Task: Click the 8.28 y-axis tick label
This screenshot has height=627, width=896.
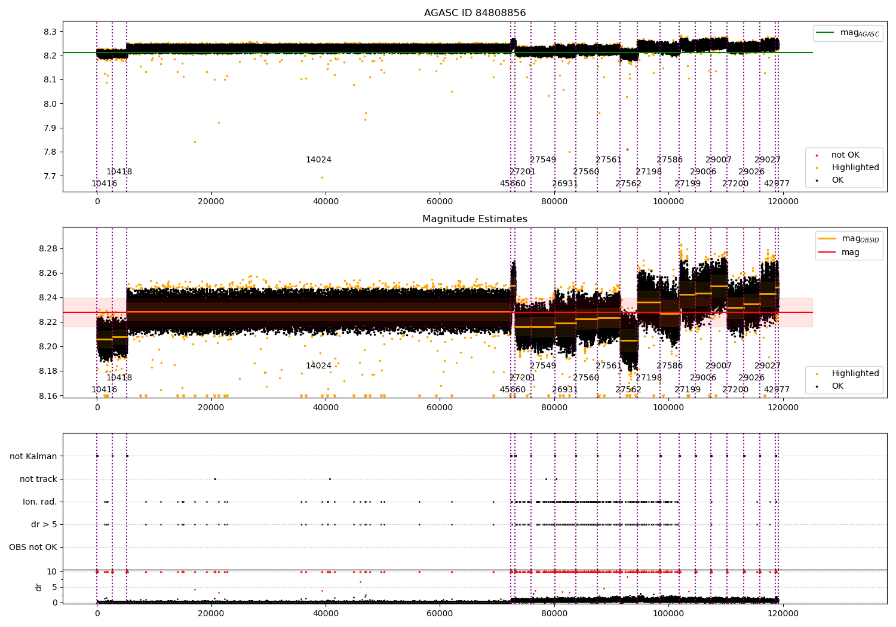Action: pyautogui.click(x=48, y=248)
